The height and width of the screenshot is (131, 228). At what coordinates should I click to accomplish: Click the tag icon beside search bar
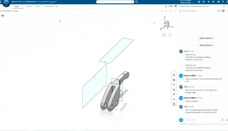click(137, 2)
